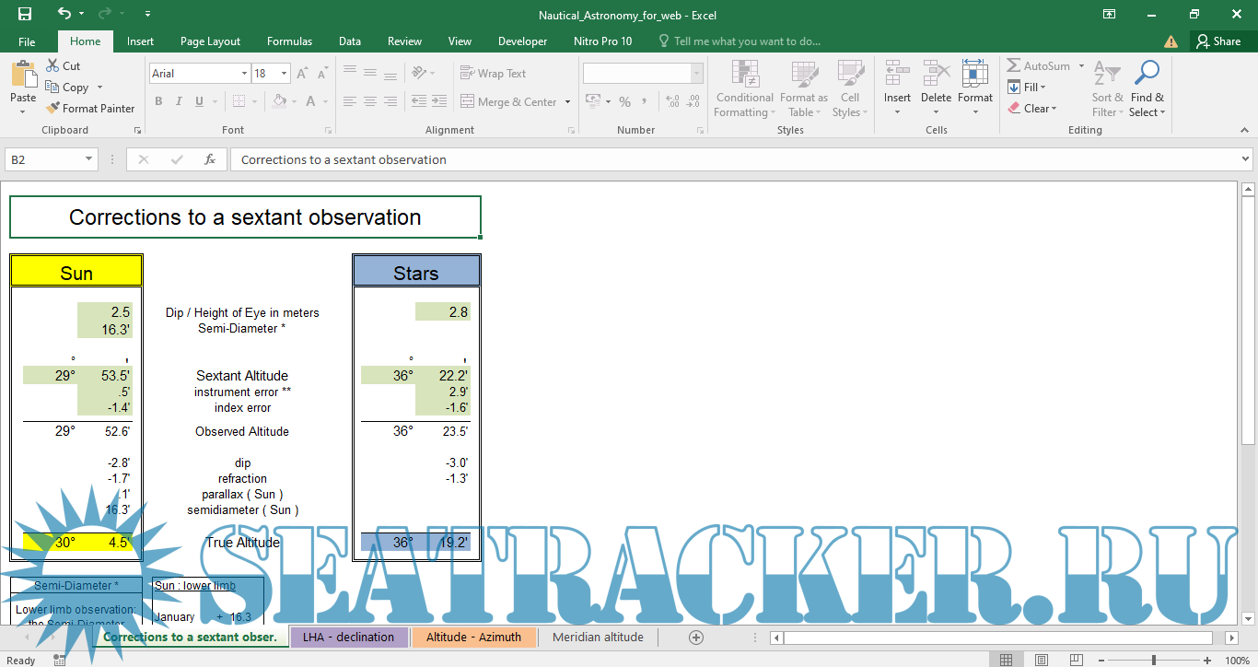Click the Tell me what you want field
Image resolution: width=1258 pixels, height=667 pixels.
coord(746,41)
